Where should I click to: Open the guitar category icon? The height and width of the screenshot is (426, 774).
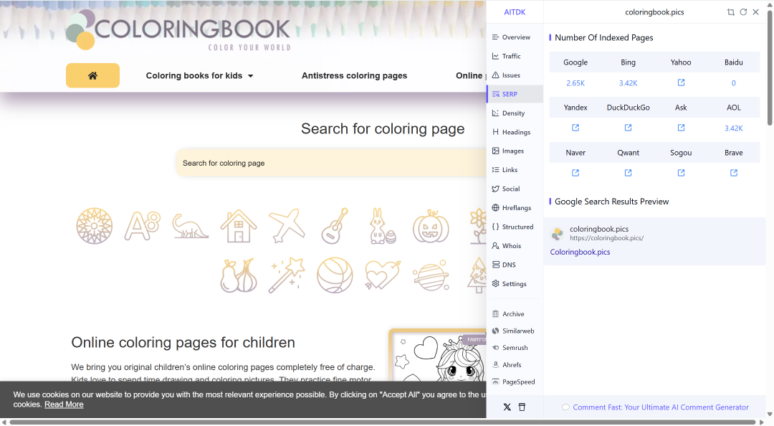335,226
